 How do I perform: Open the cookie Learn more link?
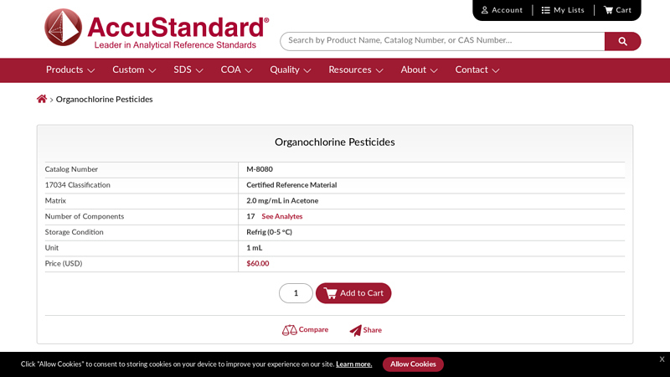pos(353,364)
